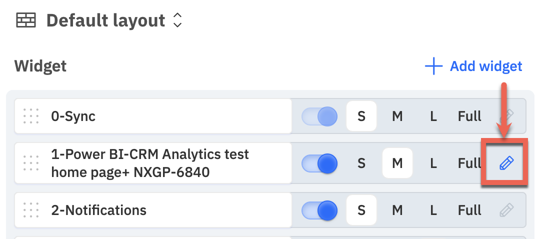Expand the Default layout title dropdown
The width and height of the screenshot is (544, 239).
point(105,20)
